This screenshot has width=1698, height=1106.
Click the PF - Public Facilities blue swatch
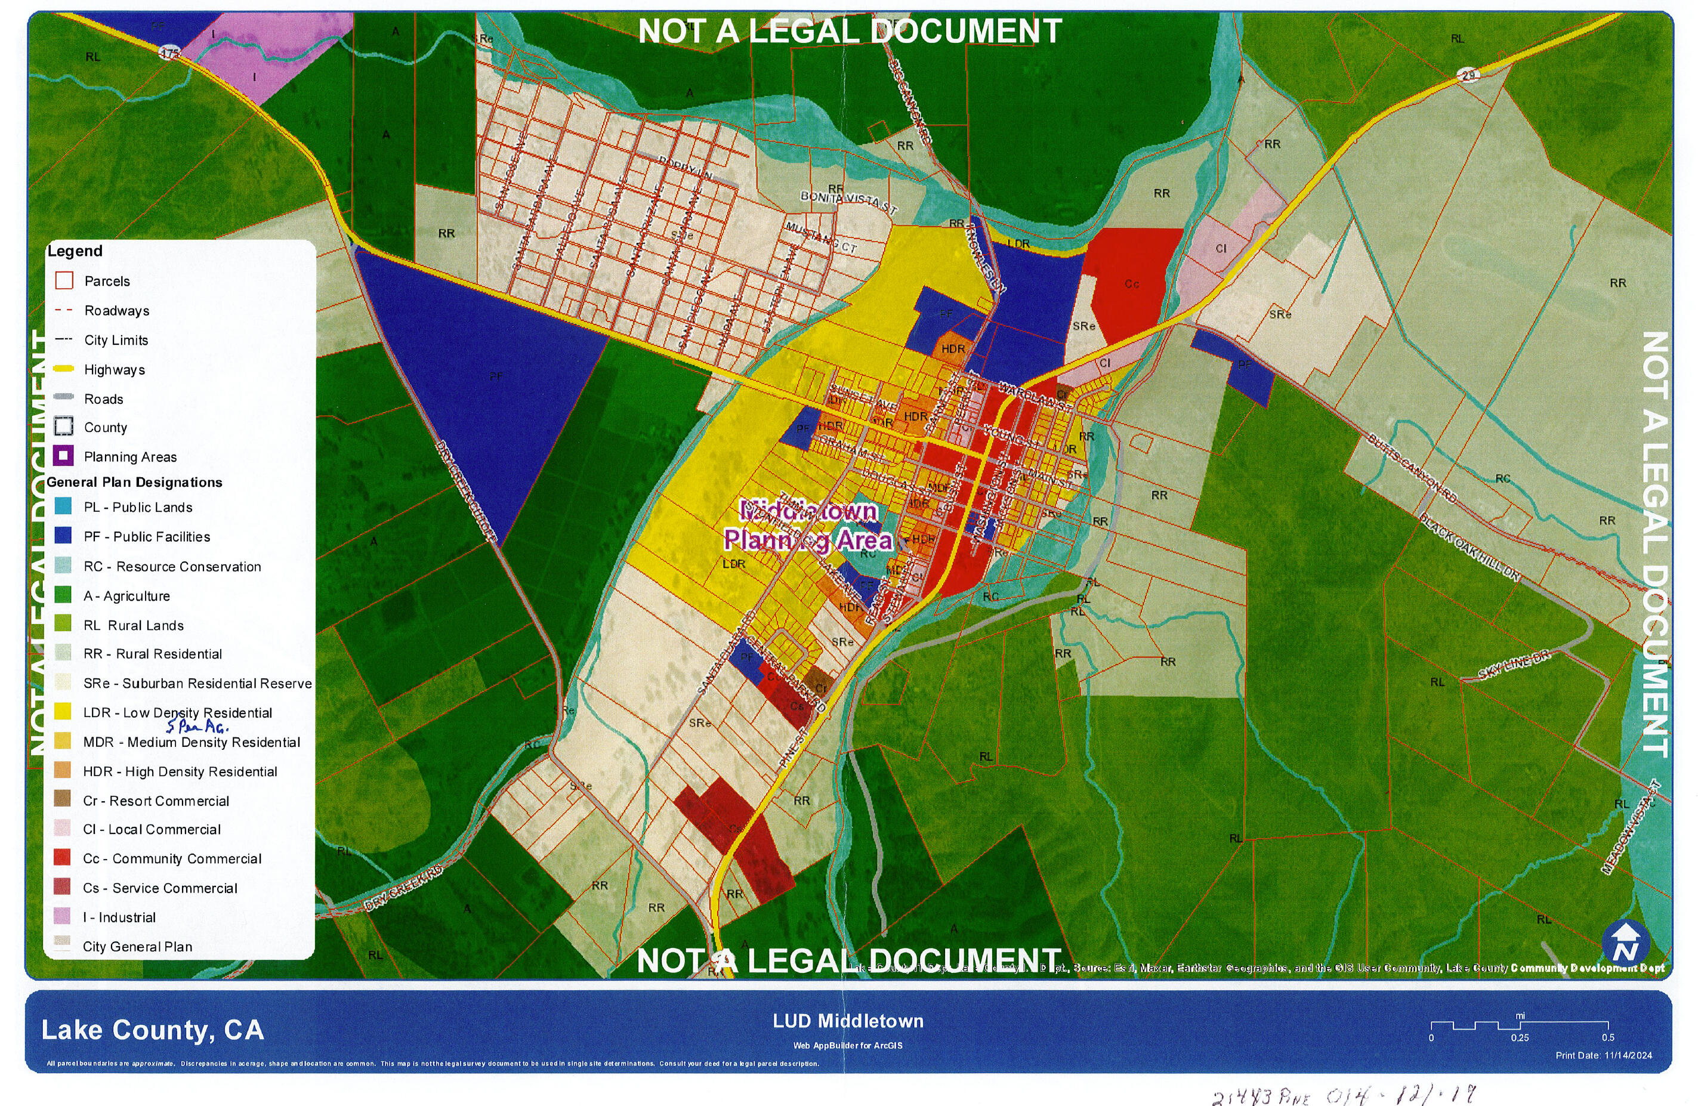coord(63,536)
